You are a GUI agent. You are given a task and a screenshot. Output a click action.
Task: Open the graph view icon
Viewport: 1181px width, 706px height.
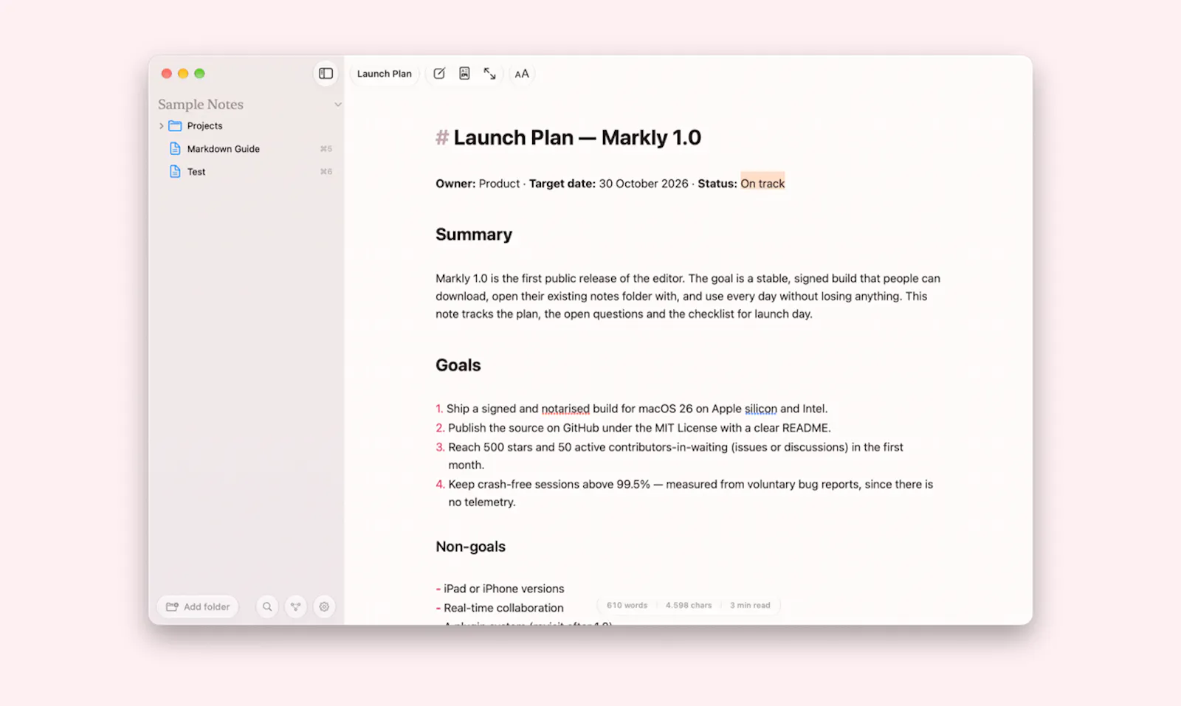point(295,606)
